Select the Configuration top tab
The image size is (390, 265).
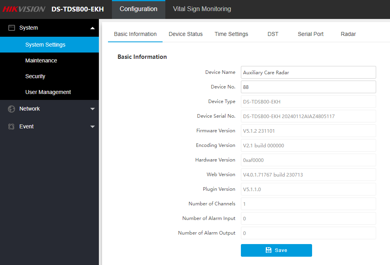138,9
